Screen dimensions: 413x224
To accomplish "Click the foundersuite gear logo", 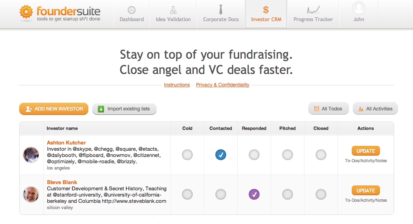I will (26, 11).
